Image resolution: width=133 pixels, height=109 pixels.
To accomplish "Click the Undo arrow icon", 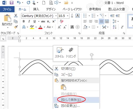I will tap(19, 3).
